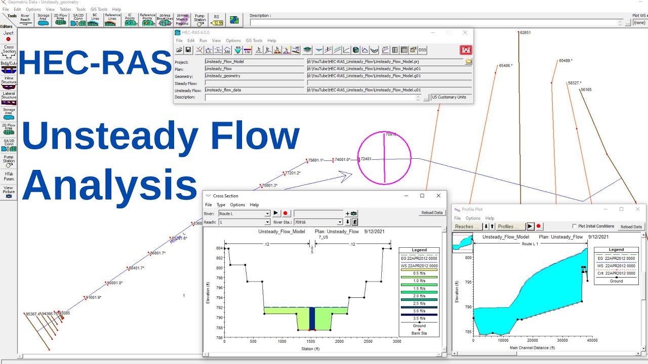This screenshot has width=648, height=364.
Task: Click Reload Data in Profile Plot window
Action: [631, 227]
